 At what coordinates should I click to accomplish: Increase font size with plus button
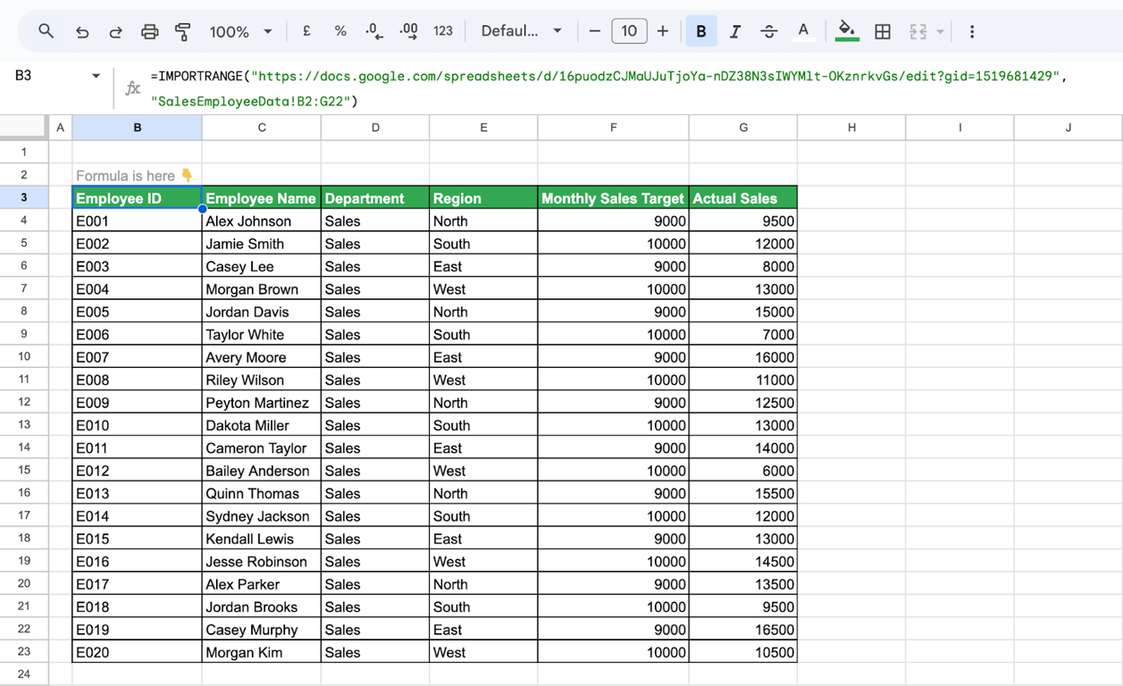coord(663,31)
